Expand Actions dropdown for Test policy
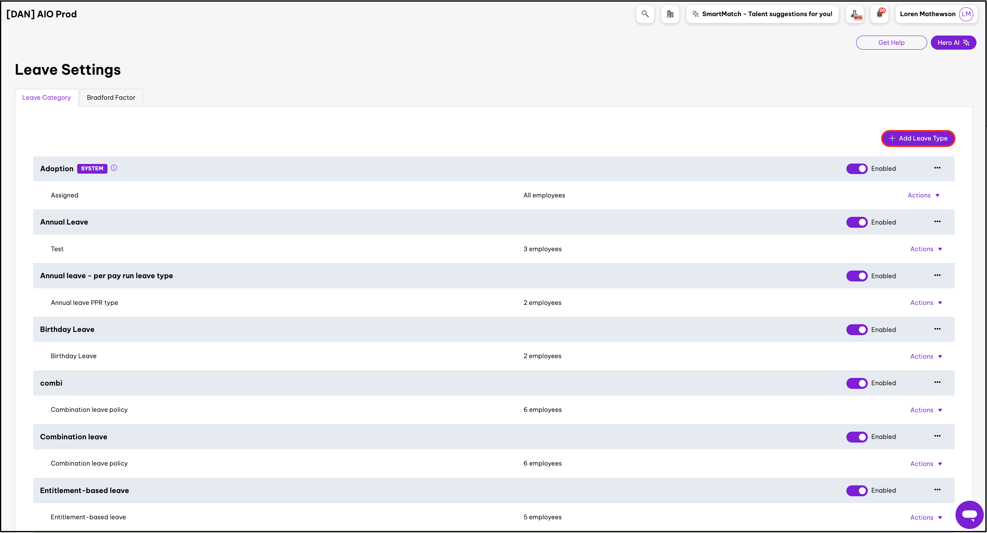The height and width of the screenshot is (533, 987). point(926,249)
